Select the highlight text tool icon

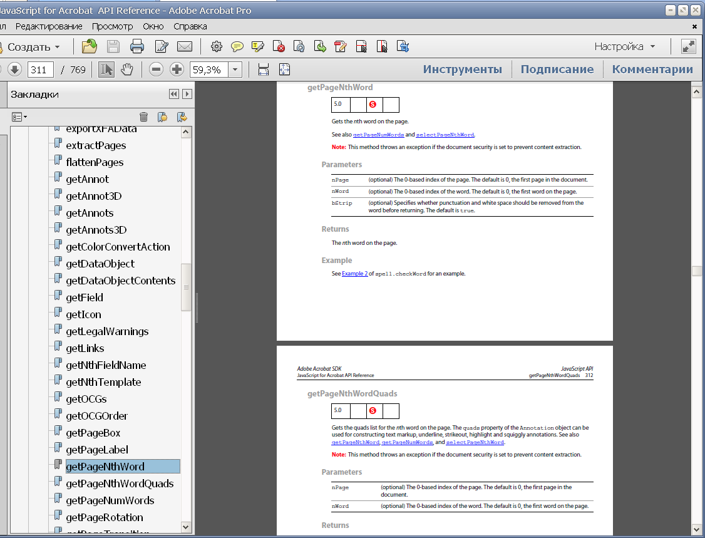(257, 46)
